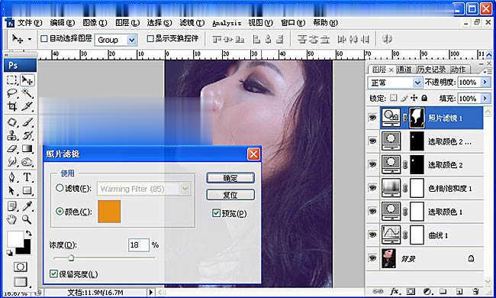This screenshot has height=298, width=496.
Task: Open the Warming Filter dropdown
Action: coord(185,189)
